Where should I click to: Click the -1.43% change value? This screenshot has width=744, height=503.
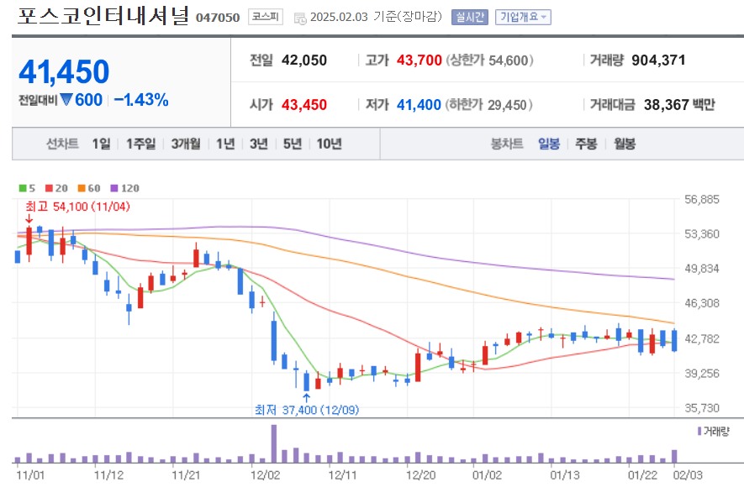(141, 100)
